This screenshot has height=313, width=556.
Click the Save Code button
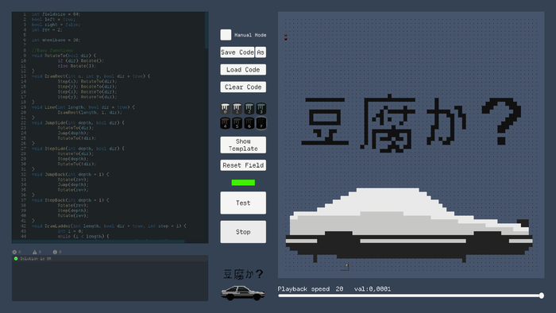tap(237, 52)
